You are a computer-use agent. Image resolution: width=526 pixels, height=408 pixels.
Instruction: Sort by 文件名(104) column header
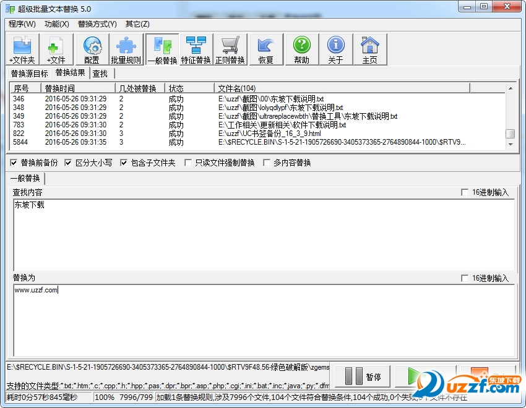tap(342, 88)
